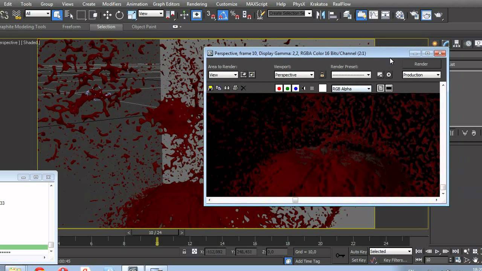Open Production render mode dropdown
The width and height of the screenshot is (482, 271).
click(x=421, y=75)
